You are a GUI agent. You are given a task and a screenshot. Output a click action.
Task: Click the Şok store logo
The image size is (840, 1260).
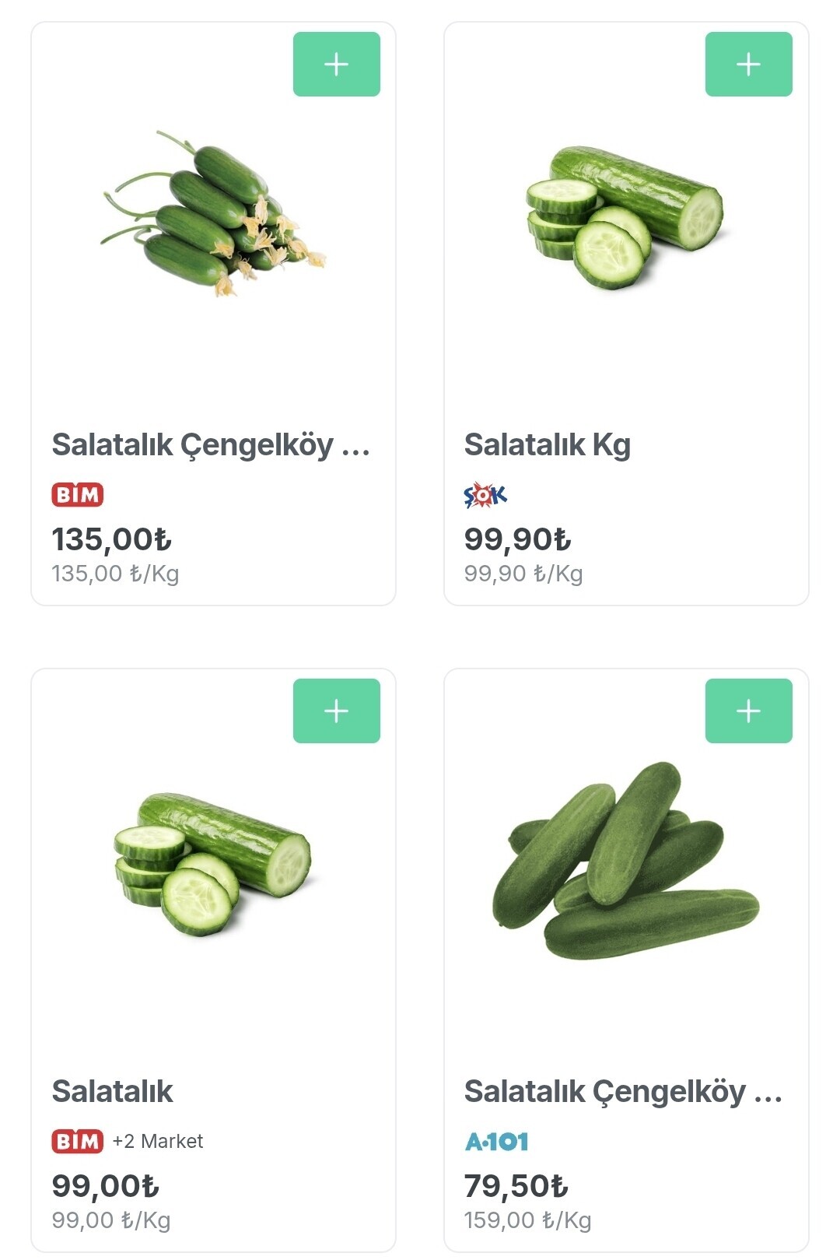point(485,495)
